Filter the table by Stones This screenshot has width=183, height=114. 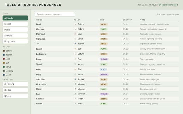[x=15, y=24]
